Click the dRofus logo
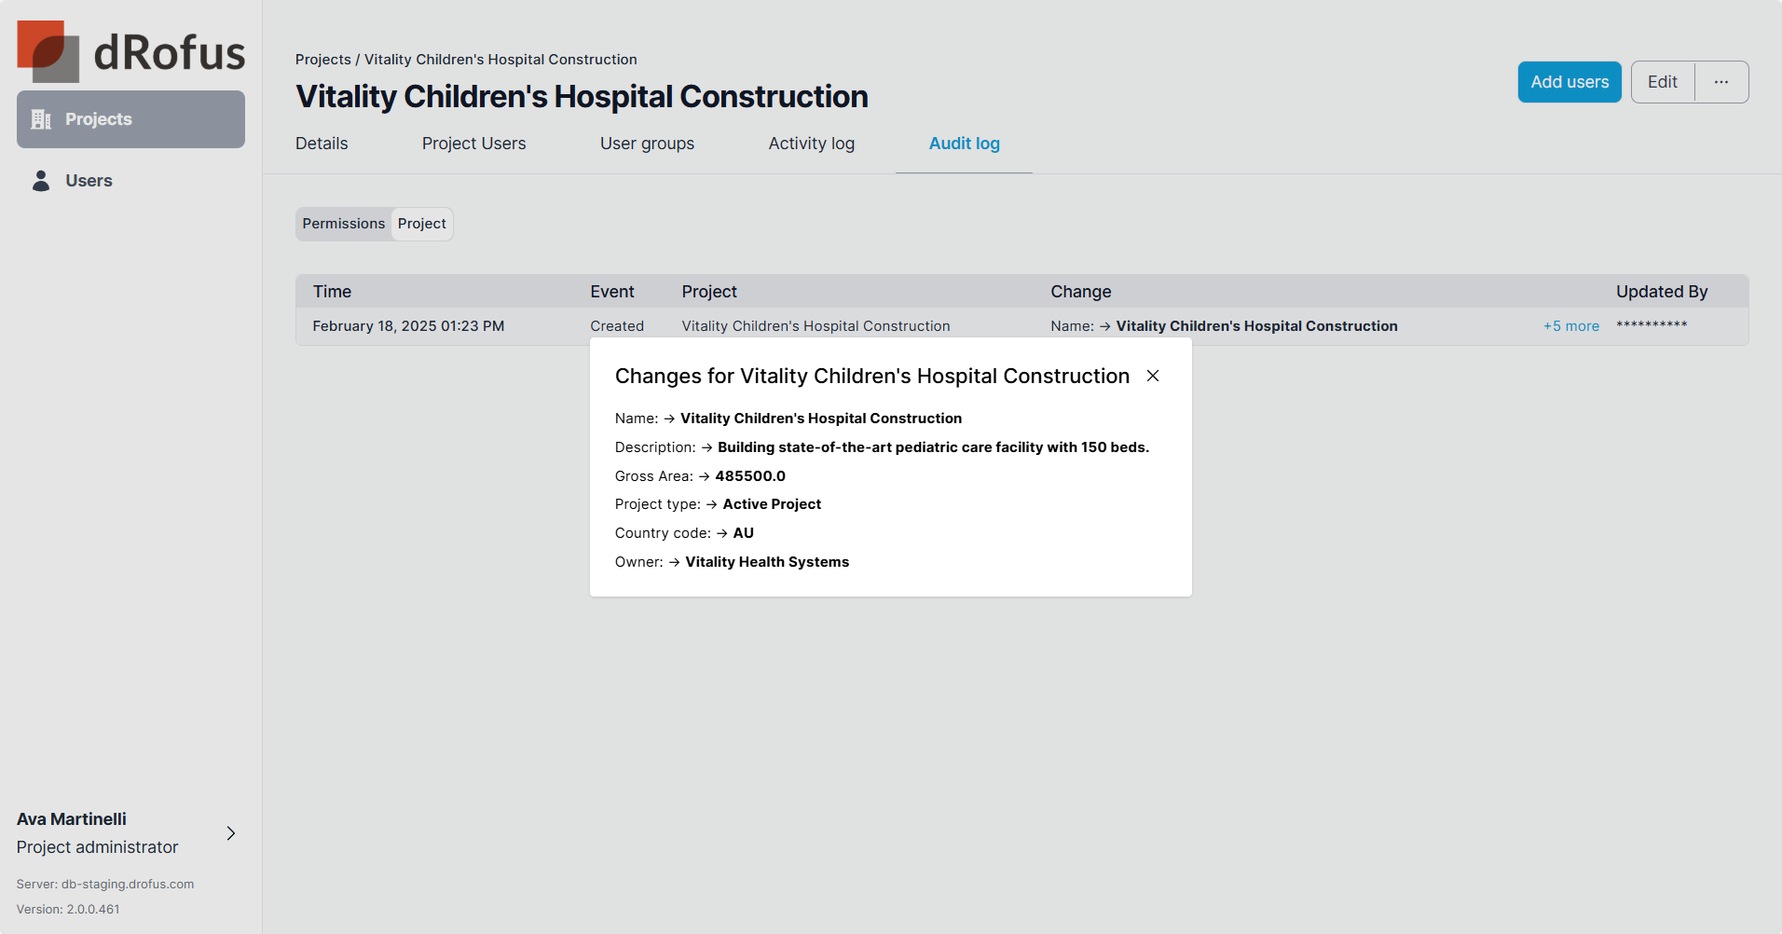1782x934 pixels. tap(130, 51)
